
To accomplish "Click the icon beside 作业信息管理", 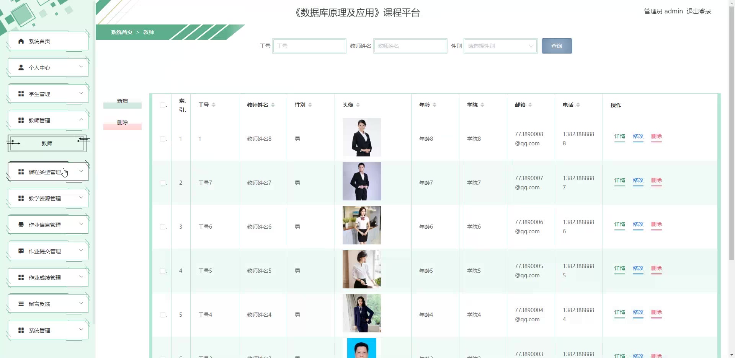I will [x=21, y=225].
